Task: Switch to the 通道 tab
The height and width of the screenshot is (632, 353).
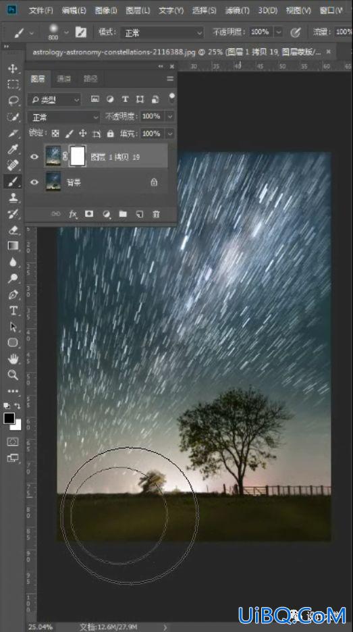Action: pyautogui.click(x=63, y=79)
